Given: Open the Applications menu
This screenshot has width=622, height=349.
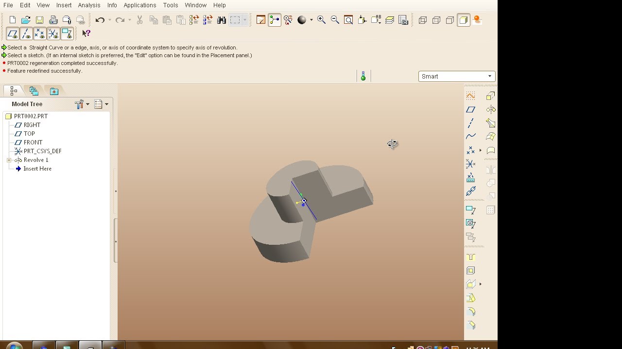Looking at the screenshot, I should [139, 5].
